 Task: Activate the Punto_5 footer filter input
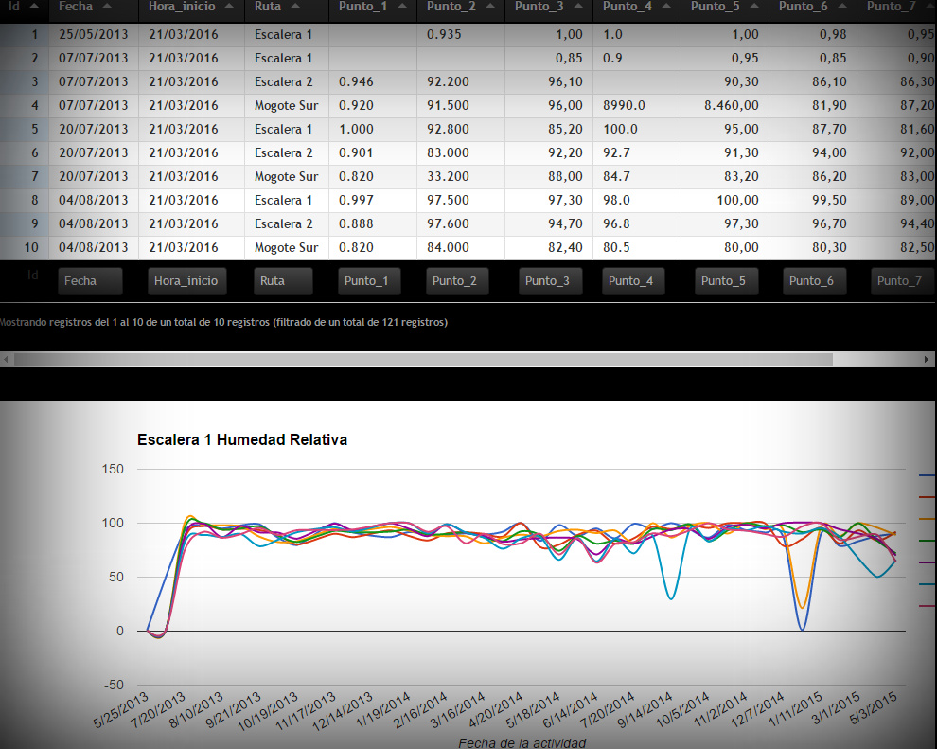[x=726, y=281]
